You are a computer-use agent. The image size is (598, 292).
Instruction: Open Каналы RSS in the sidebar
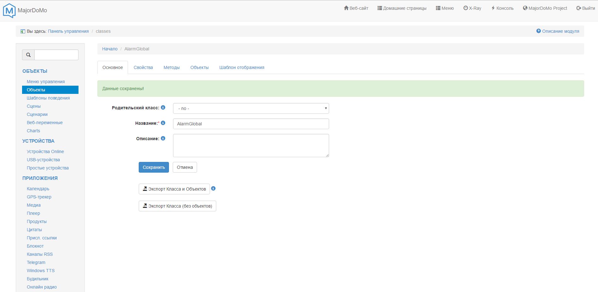click(40, 254)
